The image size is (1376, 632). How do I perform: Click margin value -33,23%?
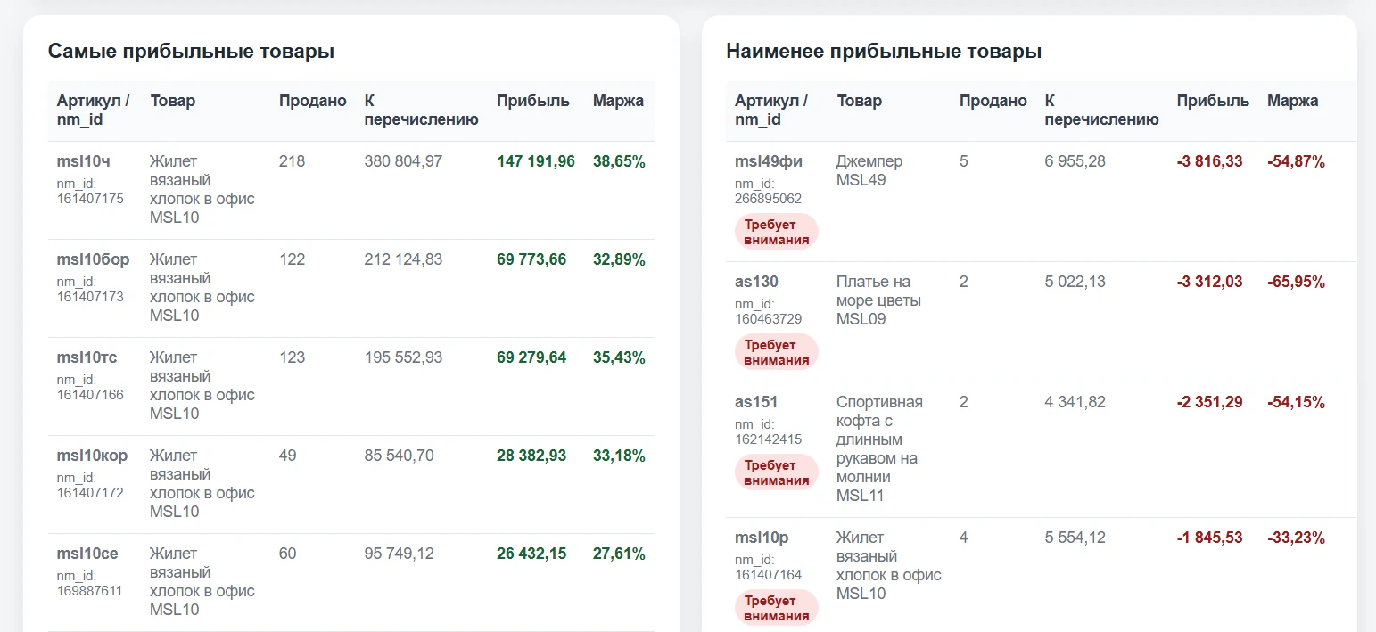(1296, 538)
